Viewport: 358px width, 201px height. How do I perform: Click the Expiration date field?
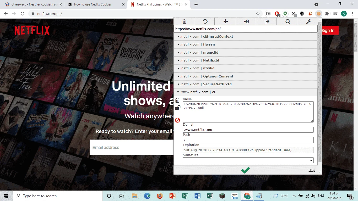click(x=248, y=150)
